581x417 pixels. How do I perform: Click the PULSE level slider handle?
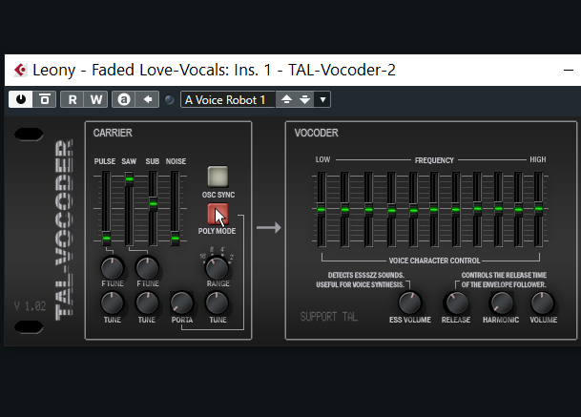pos(106,238)
